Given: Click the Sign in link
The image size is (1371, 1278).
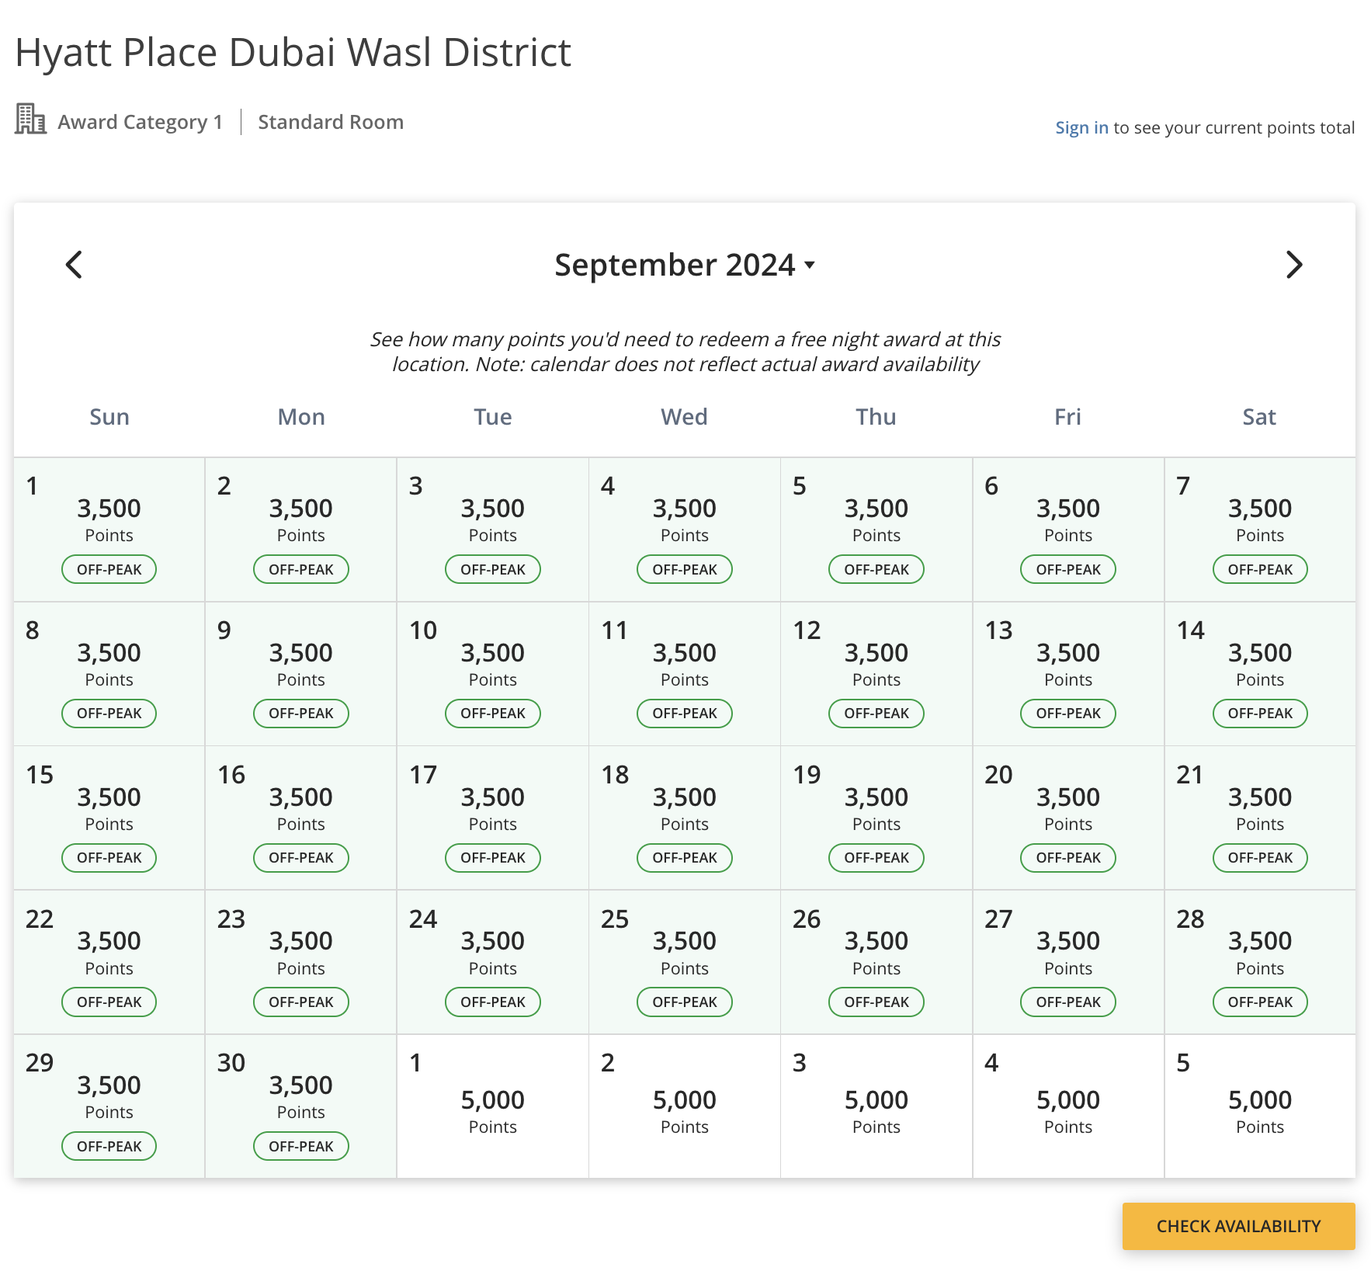Looking at the screenshot, I should pos(1081,127).
